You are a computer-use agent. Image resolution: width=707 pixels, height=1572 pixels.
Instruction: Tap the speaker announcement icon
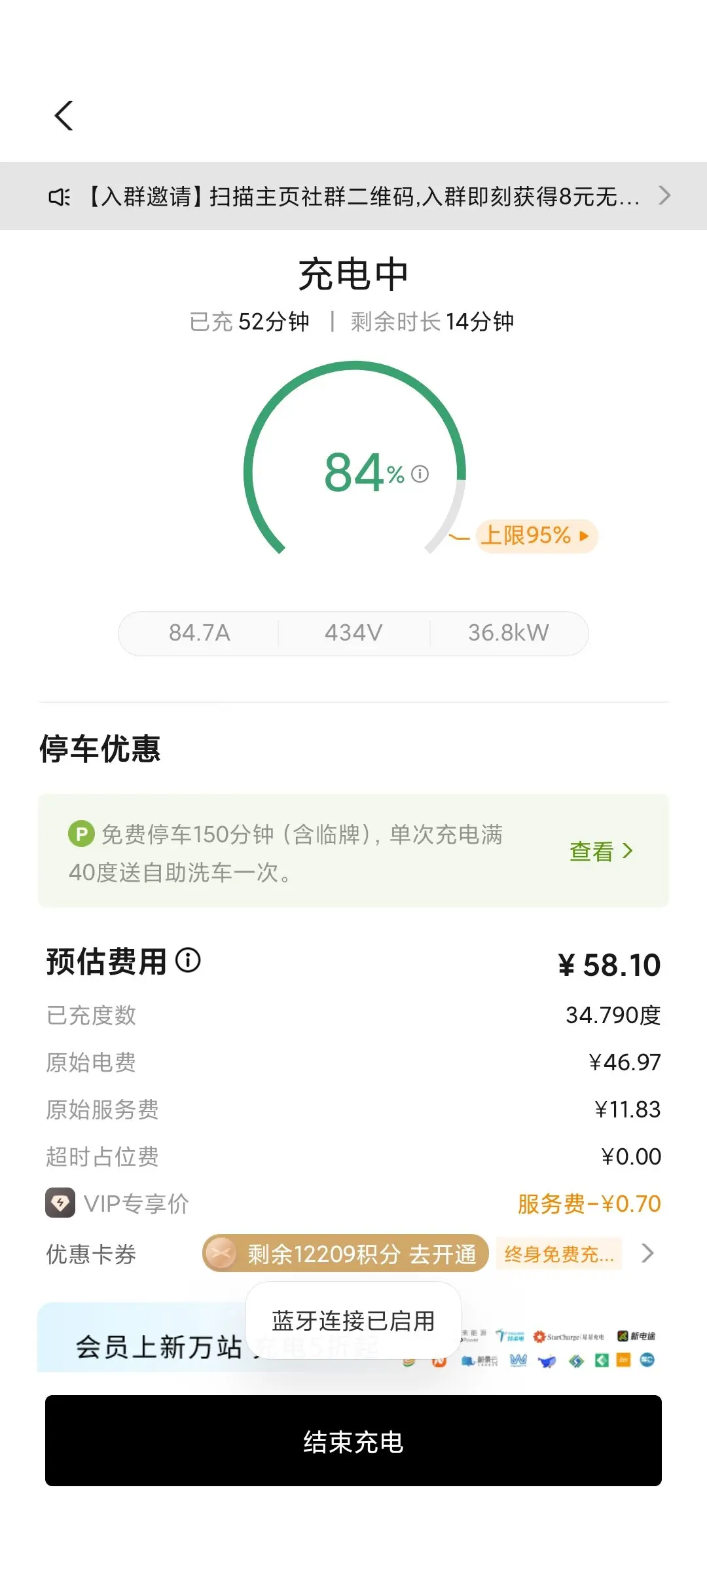point(60,196)
